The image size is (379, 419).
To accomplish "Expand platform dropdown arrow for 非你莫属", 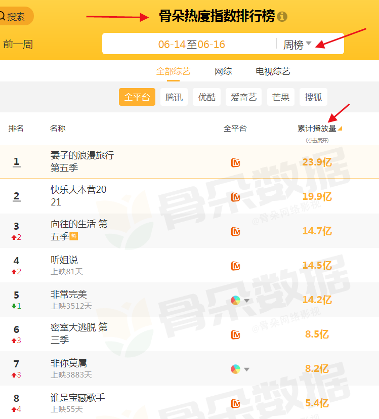I will point(247,369).
